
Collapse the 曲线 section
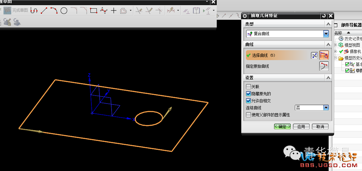click(328, 44)
